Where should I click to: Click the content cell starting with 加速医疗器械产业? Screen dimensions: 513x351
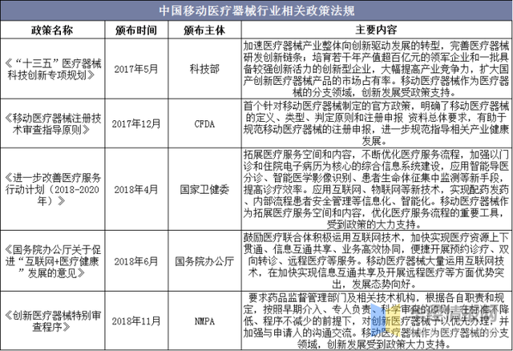pos(376,69)
